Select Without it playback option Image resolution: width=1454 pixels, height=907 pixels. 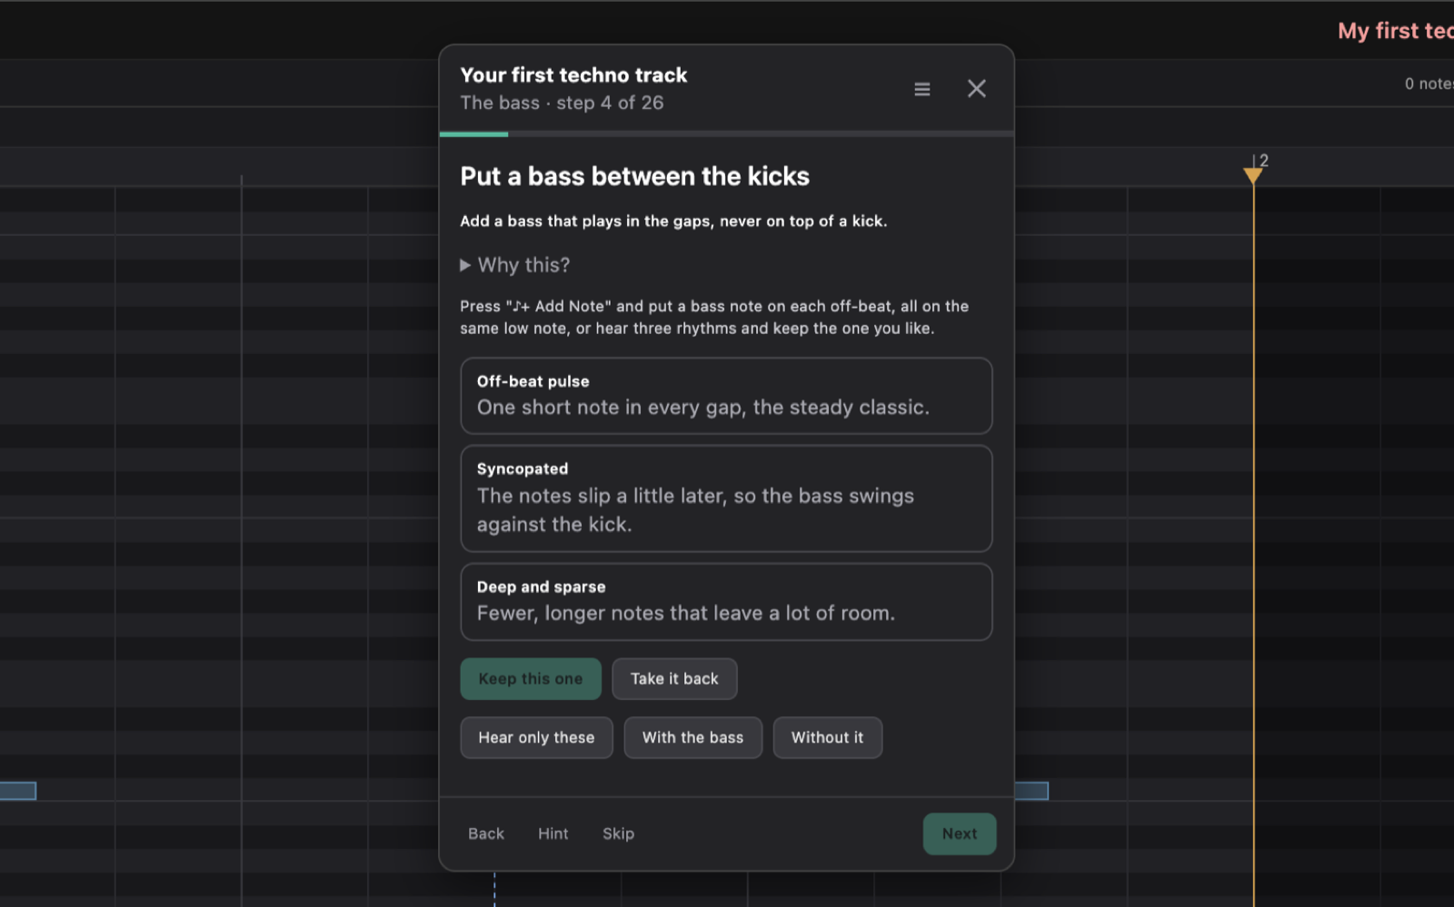click(x=827, y=738)
